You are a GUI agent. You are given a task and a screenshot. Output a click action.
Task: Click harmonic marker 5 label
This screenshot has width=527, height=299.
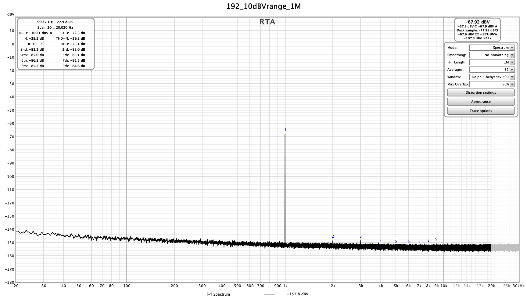point(396,241)
